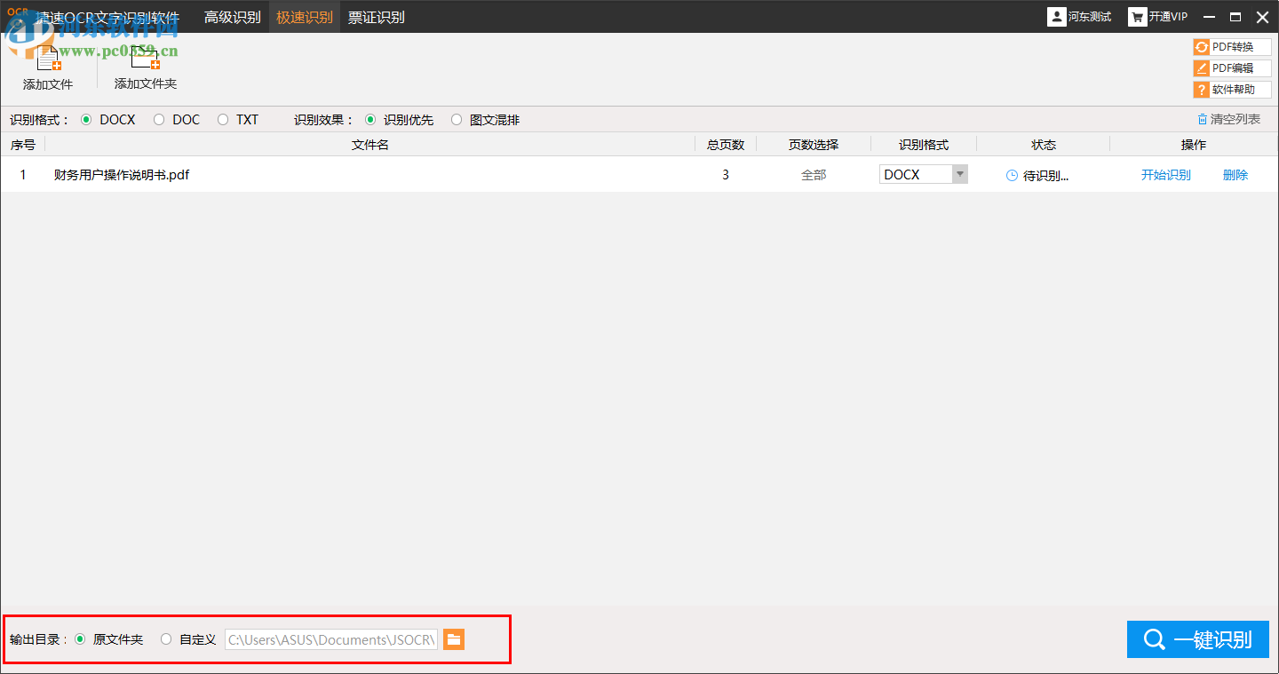Click the 开通VIP cart icon
Screen dimensions: 1279x674
click(x=1138, y=16)
